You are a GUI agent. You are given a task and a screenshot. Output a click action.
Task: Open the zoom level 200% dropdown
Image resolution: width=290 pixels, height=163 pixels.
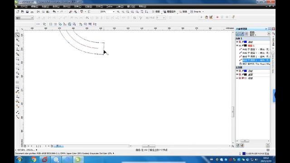[114, 12]
